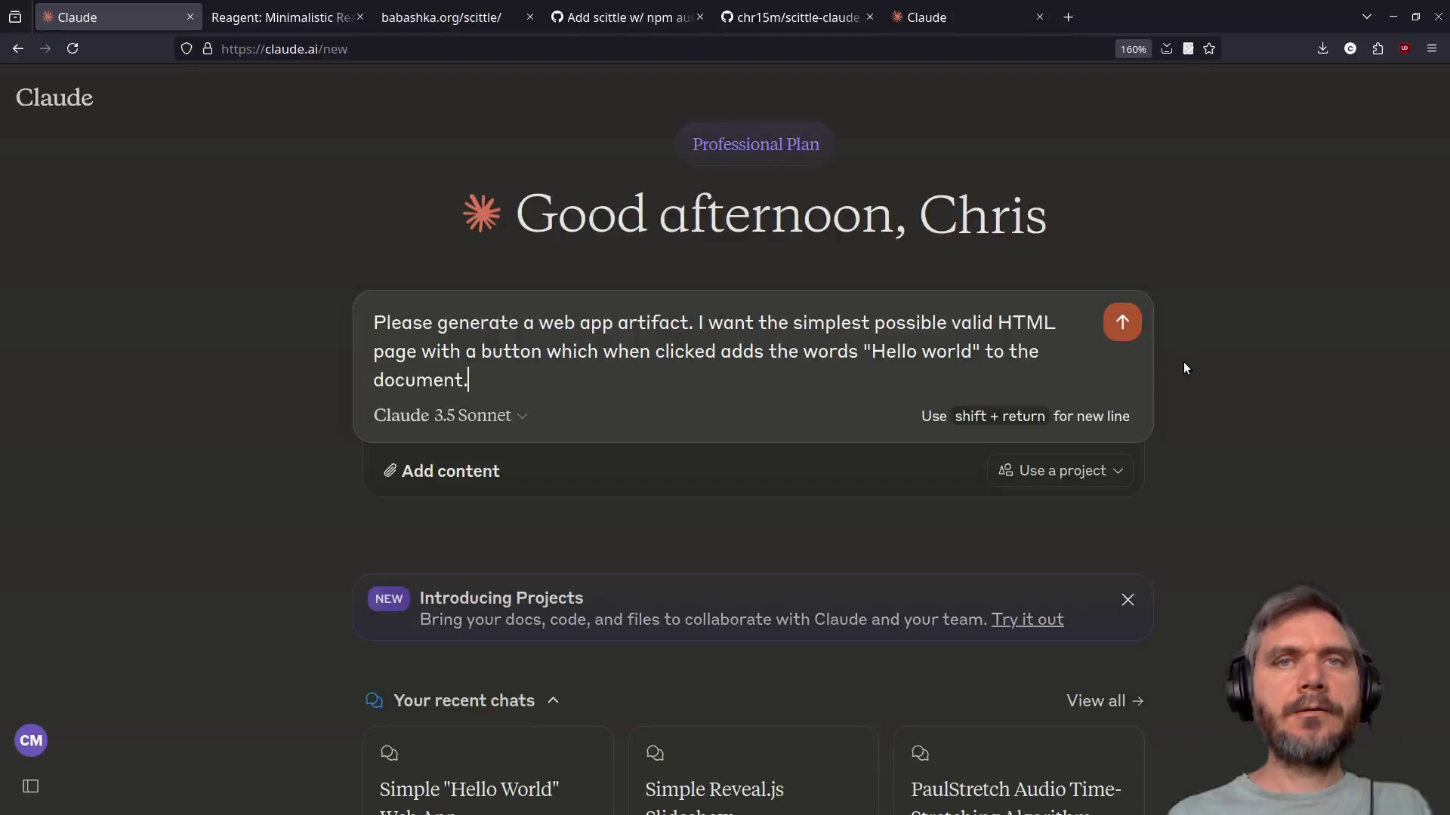Open a new browser tab
This screenshot has height=815, width=1450.
point(1069,17)
